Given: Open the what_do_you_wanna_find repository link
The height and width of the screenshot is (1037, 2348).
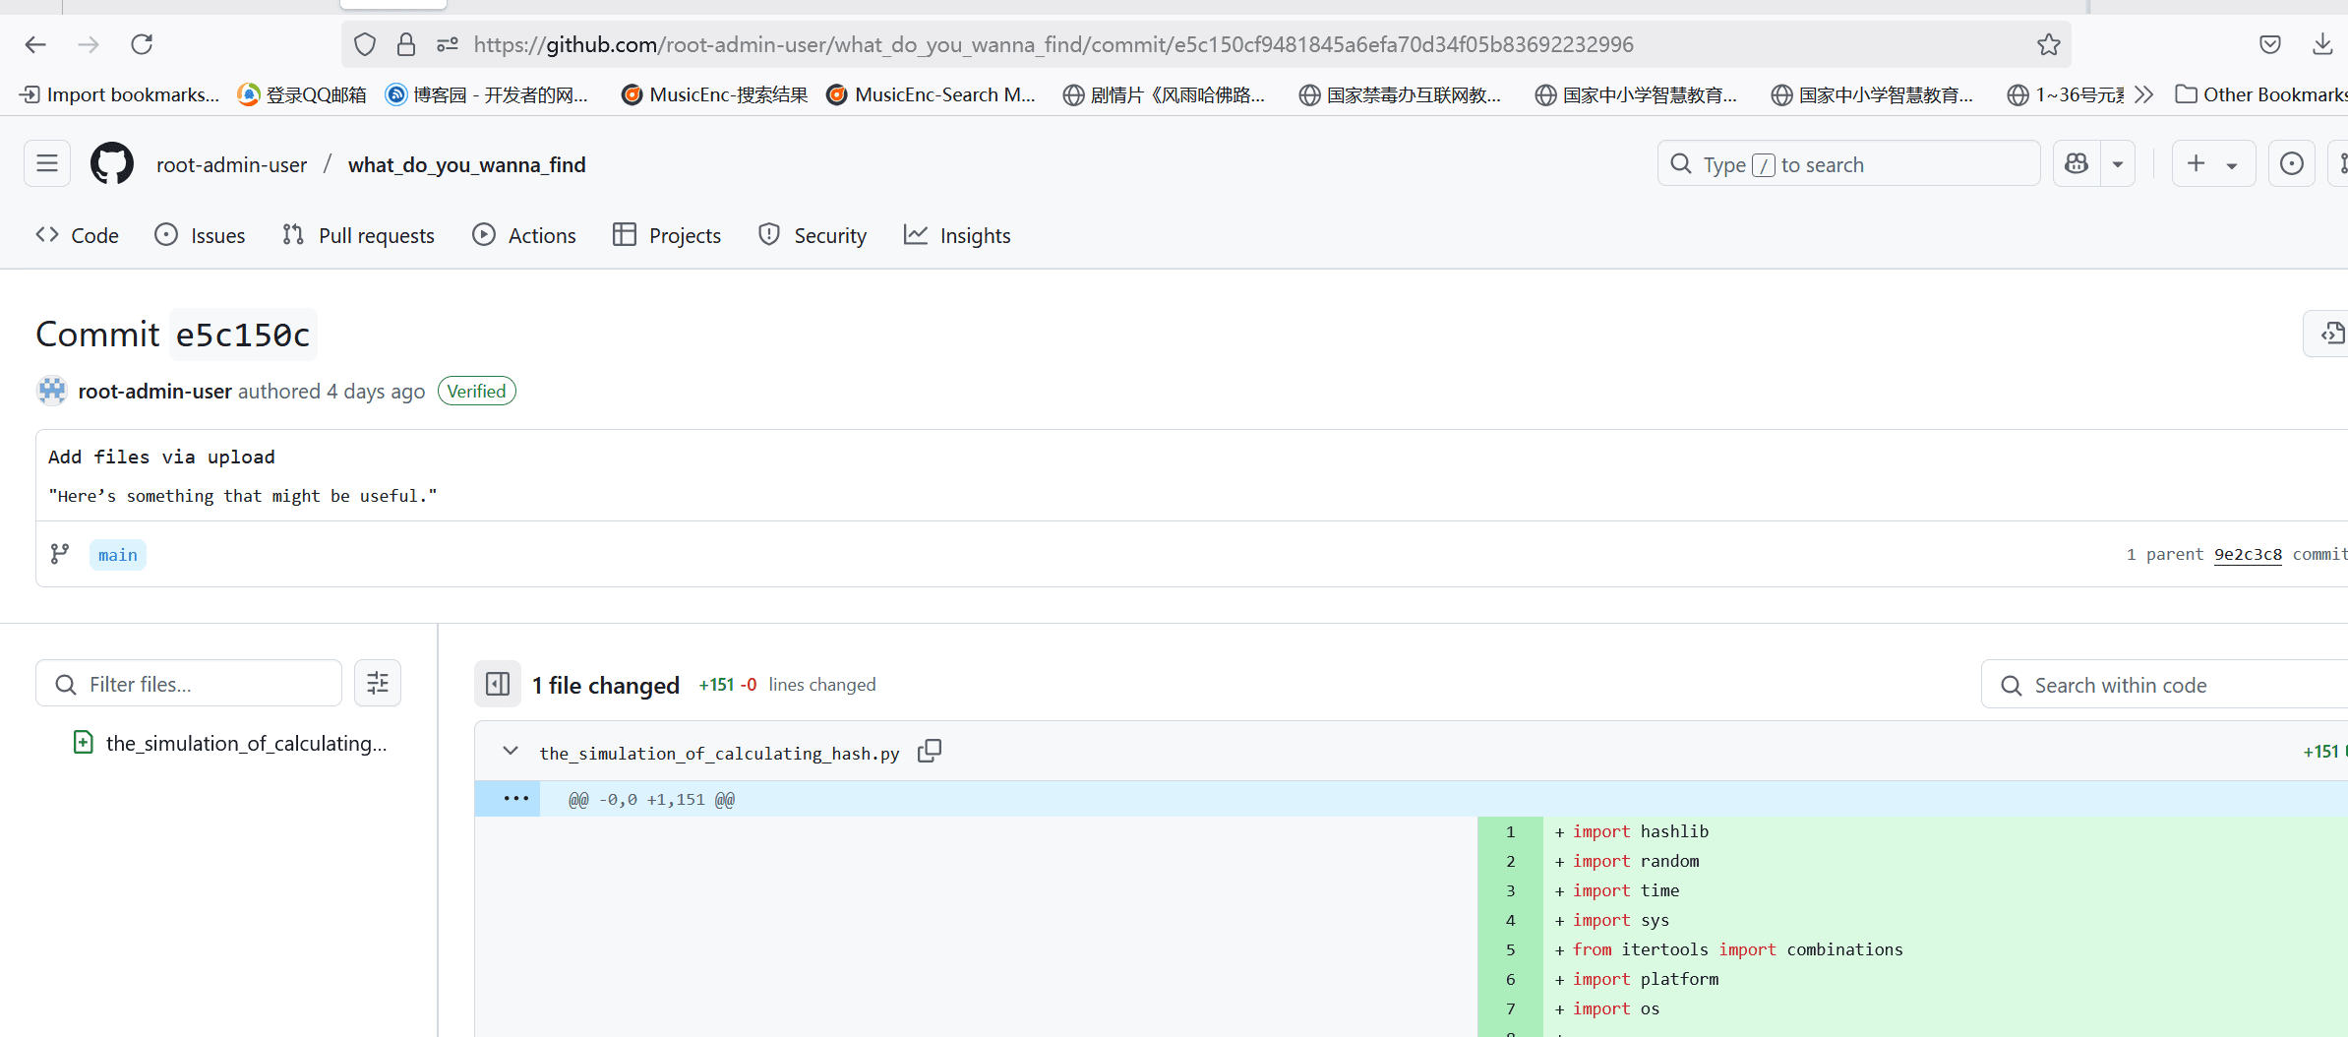Looking at the screenshot, I should point(467,164).
